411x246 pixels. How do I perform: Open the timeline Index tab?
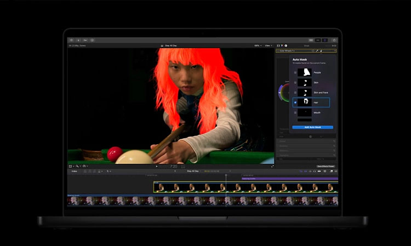tap(75, 171)
